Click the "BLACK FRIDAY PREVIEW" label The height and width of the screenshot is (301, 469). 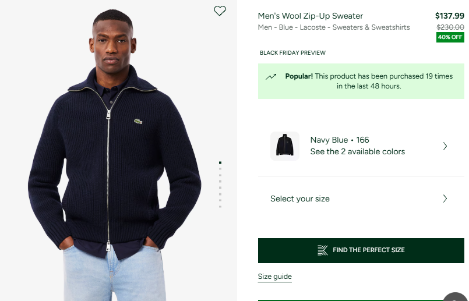(292, 53)
